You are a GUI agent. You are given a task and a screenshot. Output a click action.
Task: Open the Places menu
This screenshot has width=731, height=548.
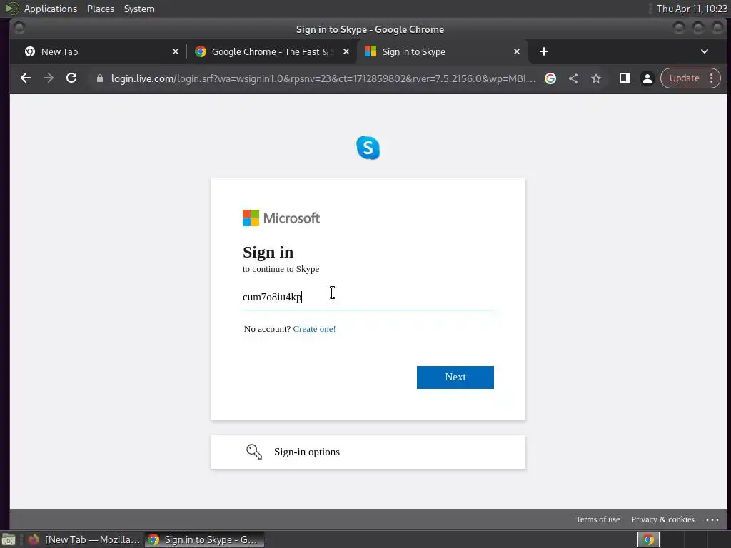point(100,9)
